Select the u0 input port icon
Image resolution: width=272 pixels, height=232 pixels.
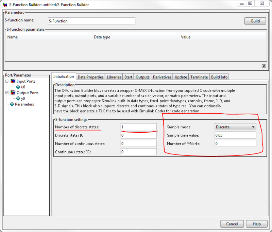[x=18, y=87]
